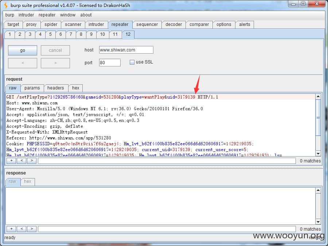Switch request view to headers tab

56,88
